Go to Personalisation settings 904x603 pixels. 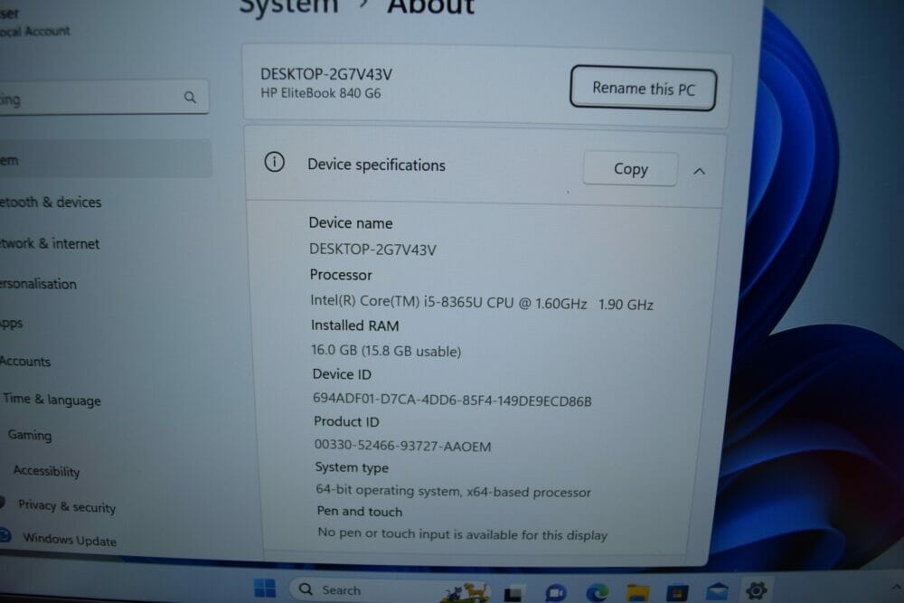(x=38, y=284)
